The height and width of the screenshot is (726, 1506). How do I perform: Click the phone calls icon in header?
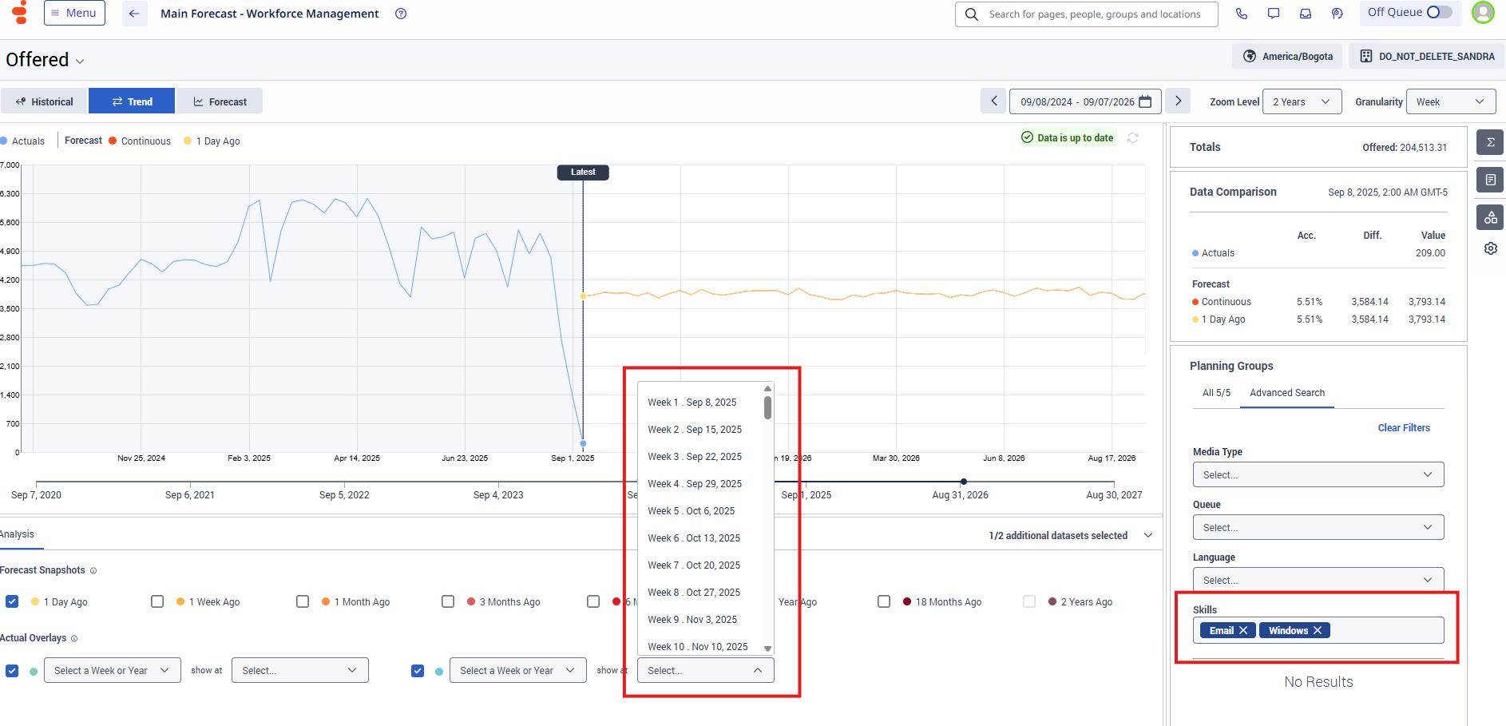(1241, 14)
